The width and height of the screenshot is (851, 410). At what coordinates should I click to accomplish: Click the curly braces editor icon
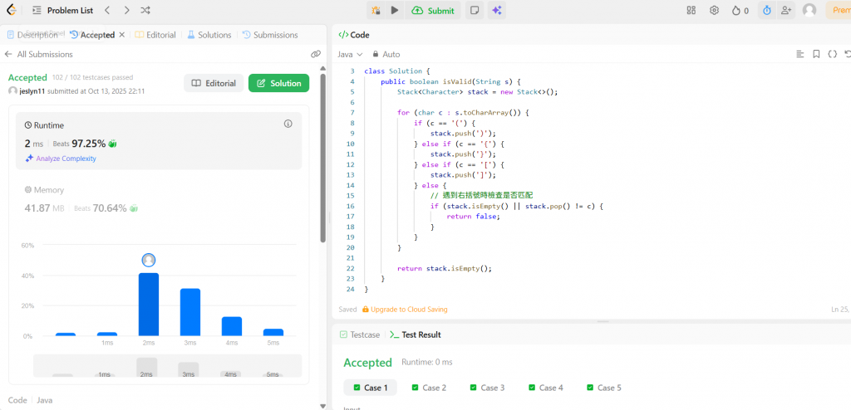click(x=832, y=54)
